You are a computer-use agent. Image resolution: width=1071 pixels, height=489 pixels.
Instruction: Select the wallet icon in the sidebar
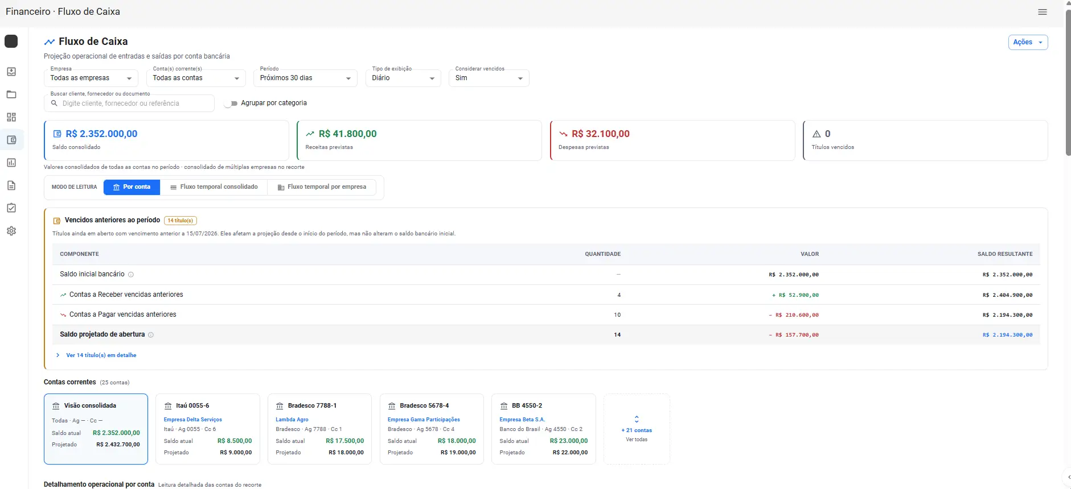tap(11, 140)
